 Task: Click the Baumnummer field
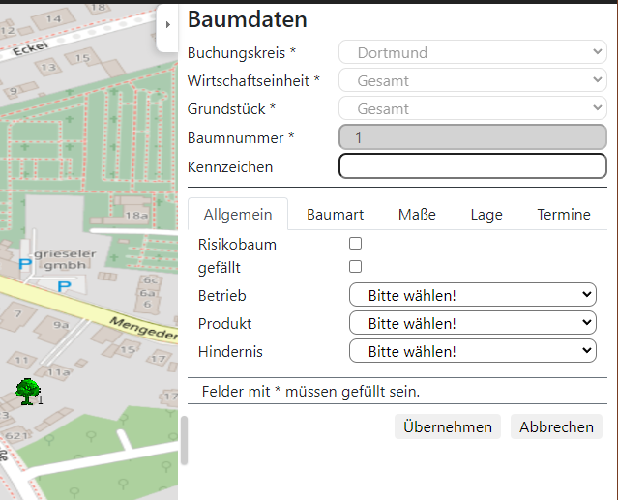tap(472, 137)
